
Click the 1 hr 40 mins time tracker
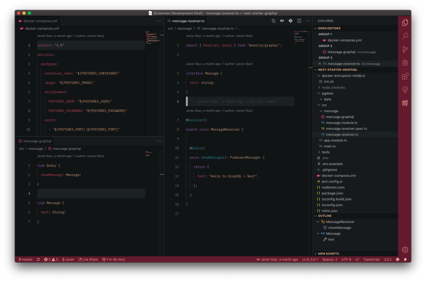pos(114,260)
